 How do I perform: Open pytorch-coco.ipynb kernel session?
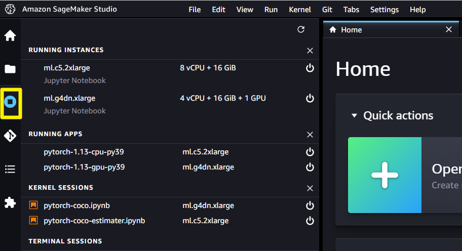pyautogui.click(x=76, y=205)
